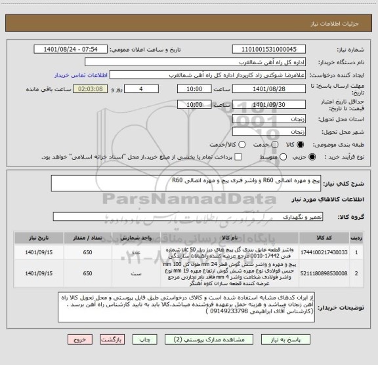Image resolution: width=378 pixels, height=365 pixels.
Task: Click the unit cell ست in row 2
Action: [136, 273]
